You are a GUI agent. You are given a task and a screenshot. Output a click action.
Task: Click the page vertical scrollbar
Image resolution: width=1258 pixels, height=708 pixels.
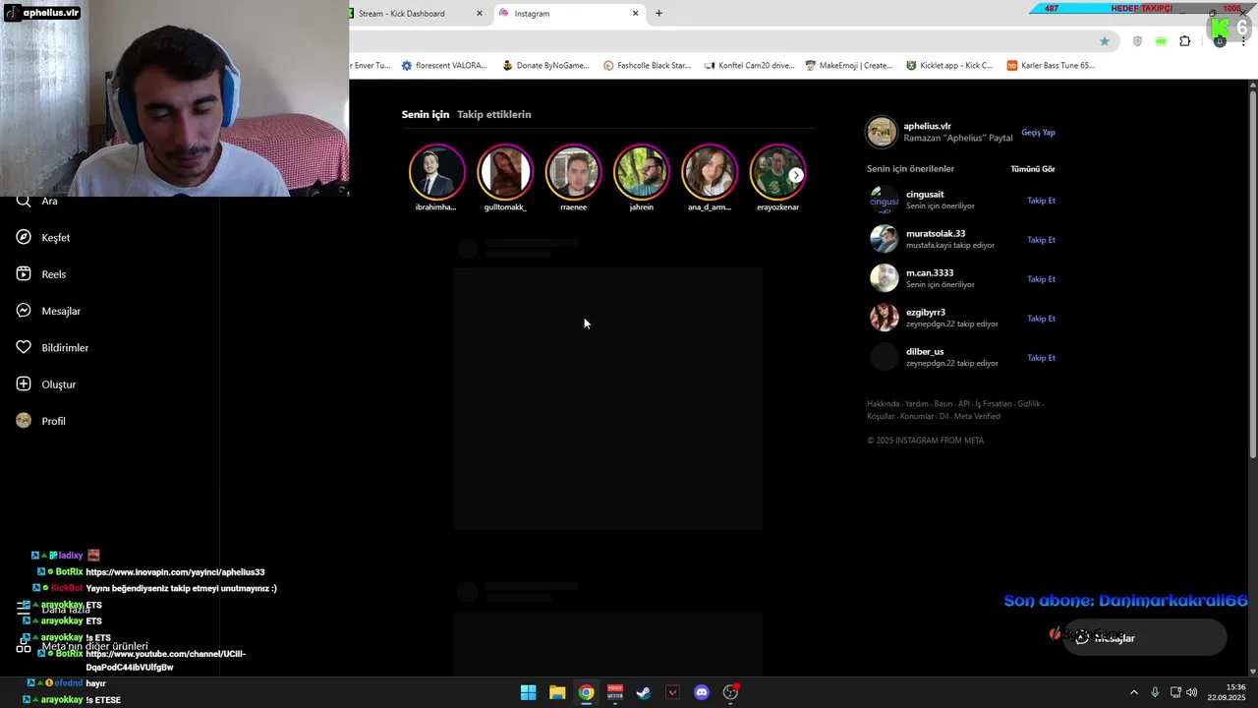point(1253,275)
